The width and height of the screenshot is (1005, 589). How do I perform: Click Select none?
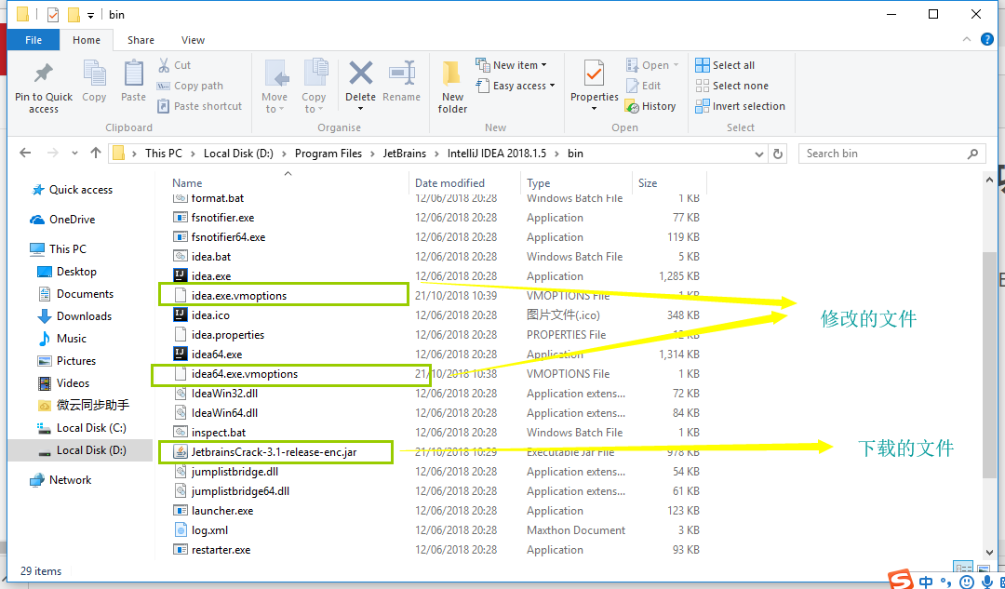click(x=732, y=86)
